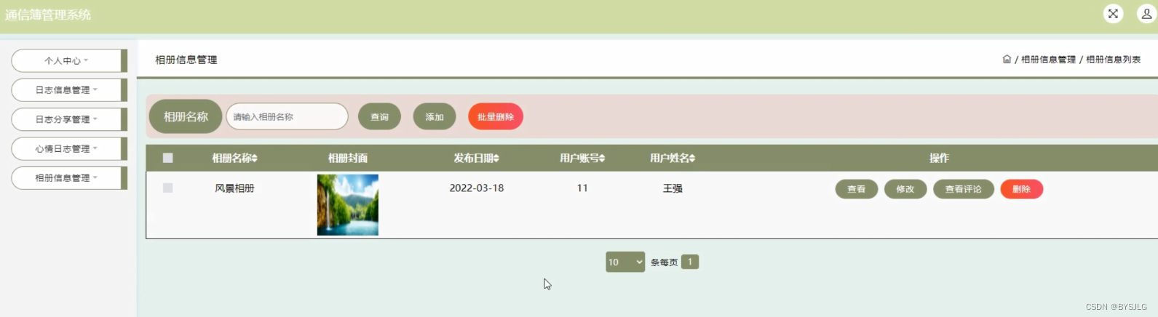Click 相册信息列表 breadcrumb text
Screen dimensions: 1158x317
pyautogui.click(x=1114, y=60)
